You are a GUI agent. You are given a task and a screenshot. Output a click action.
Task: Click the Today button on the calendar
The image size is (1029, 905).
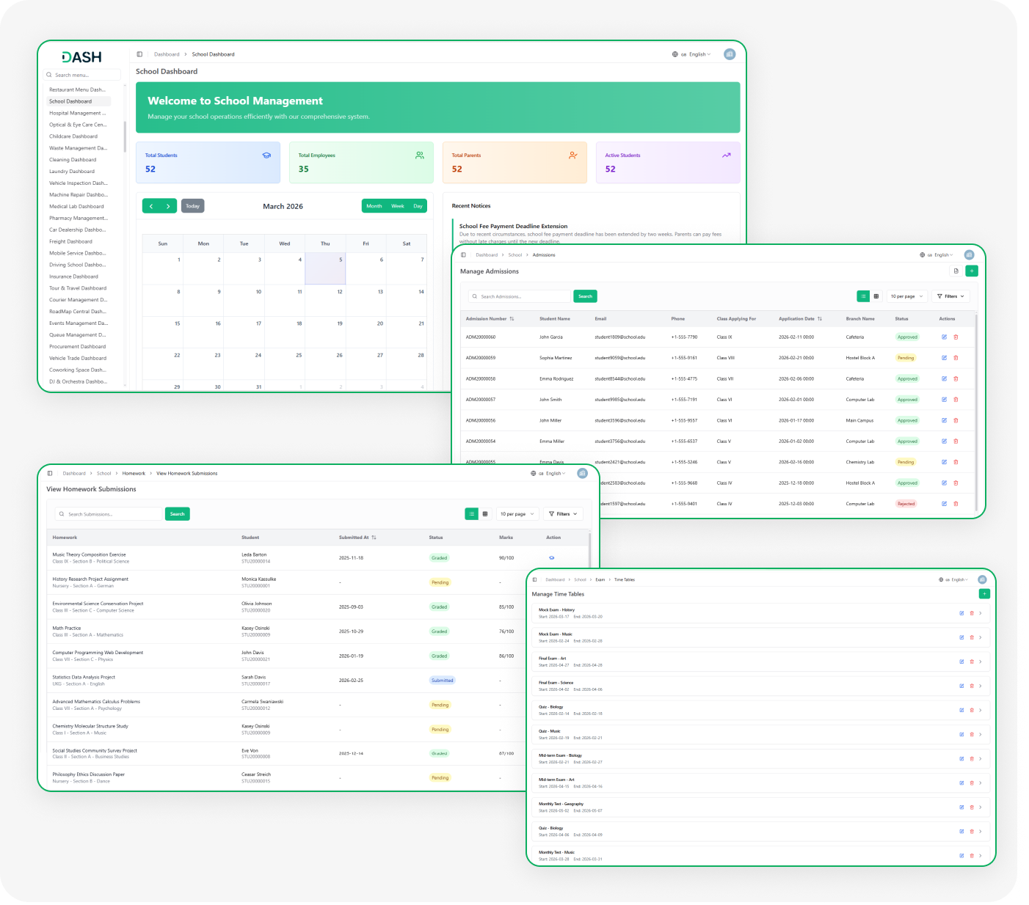pos(192,206)
